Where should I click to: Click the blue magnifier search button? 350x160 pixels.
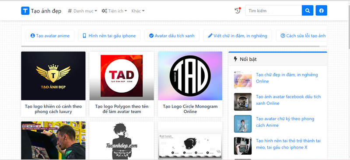308,10
